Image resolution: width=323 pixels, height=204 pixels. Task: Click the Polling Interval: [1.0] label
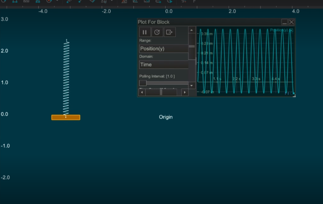pos(157,76)
